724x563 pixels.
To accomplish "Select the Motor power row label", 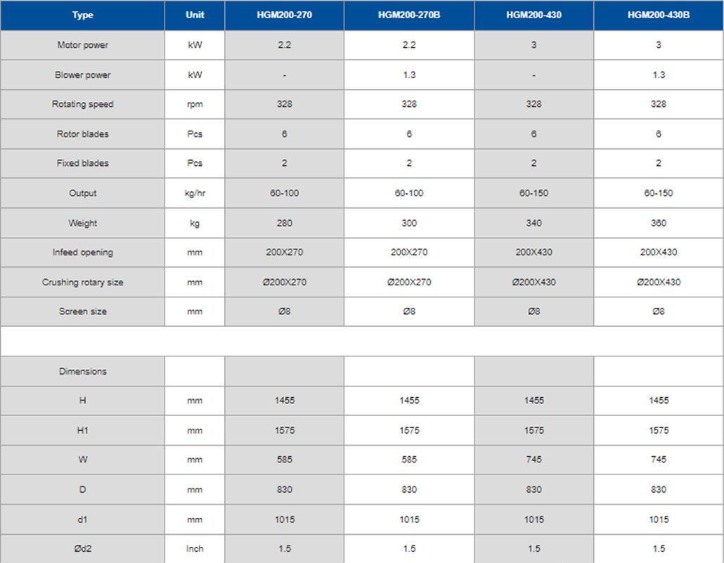I will pyautogui.click(x=83, y=45).
